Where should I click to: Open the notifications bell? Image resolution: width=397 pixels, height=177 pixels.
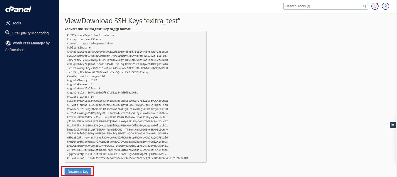(375, 6)
